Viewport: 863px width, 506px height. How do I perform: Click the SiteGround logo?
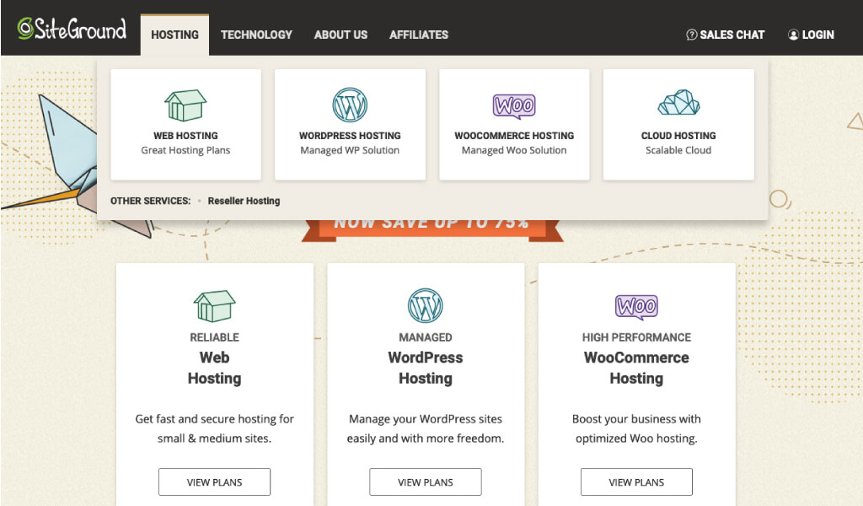pyautogui.click(x=72, y=29)
